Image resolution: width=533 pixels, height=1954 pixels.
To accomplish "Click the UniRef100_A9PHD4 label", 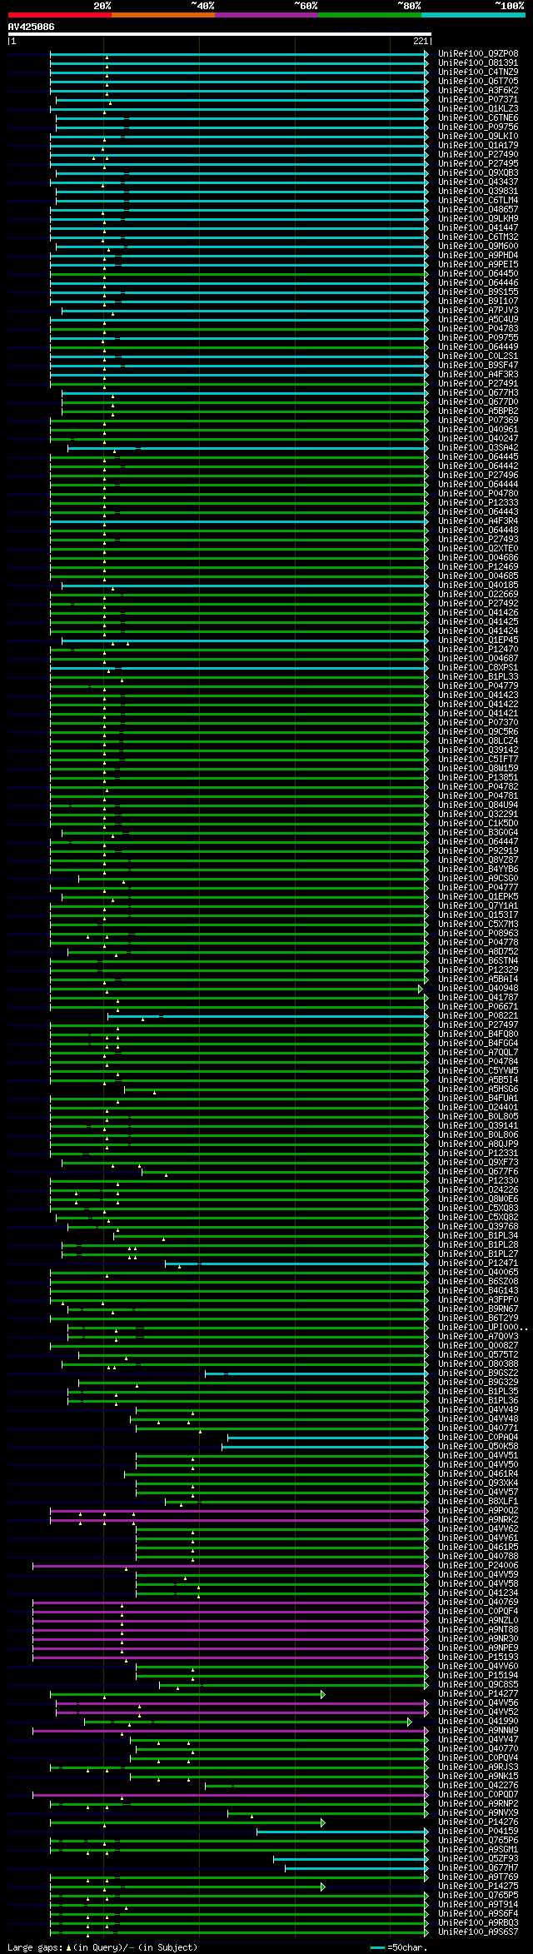I will [x=478, y=255].
